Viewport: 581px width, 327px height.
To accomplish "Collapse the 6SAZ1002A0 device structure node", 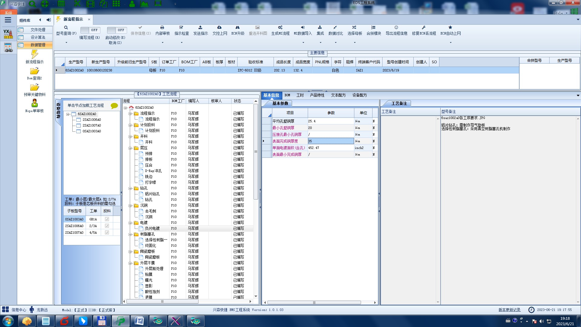I will point(68,114).
